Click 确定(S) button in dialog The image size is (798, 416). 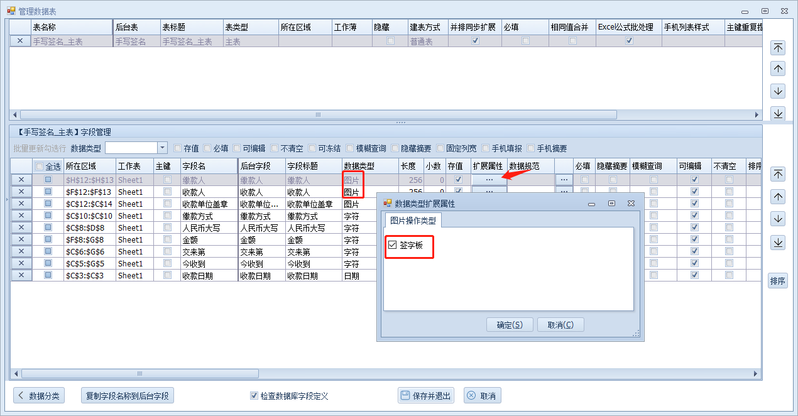pyautogui.click(x=509, y=325)
